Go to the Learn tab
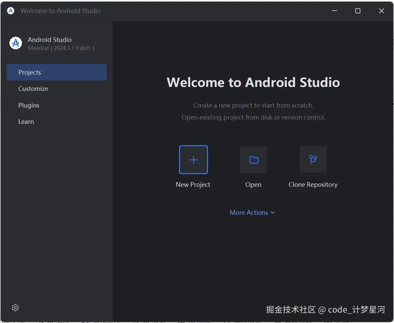Viewport: 394px width, 323px height. click(57, 122)
